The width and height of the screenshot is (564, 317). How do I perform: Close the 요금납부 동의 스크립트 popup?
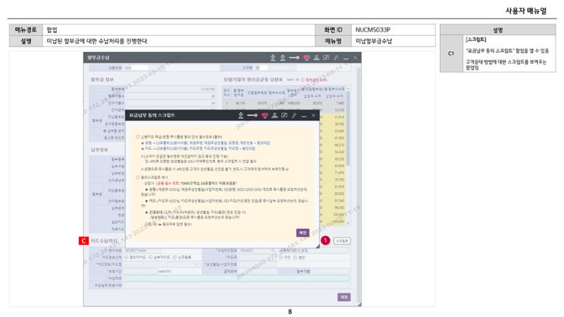314,116
